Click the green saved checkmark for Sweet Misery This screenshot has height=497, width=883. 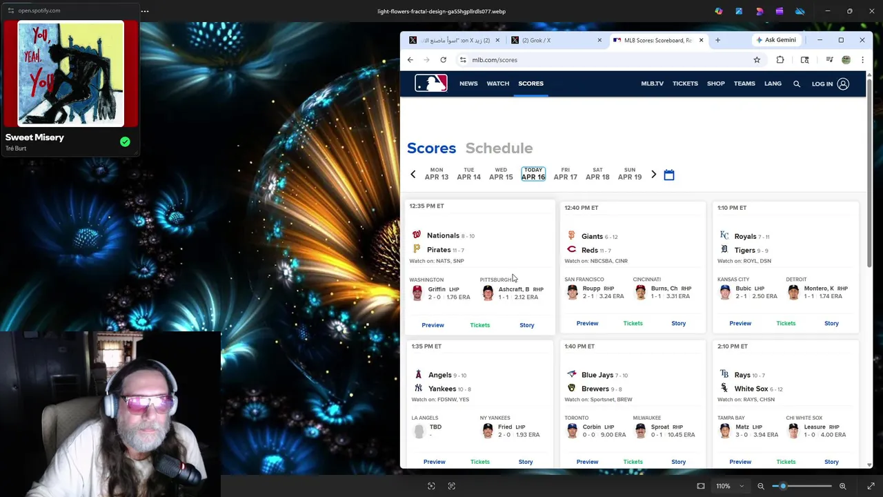pyautogui.click(x=125, y=142)
